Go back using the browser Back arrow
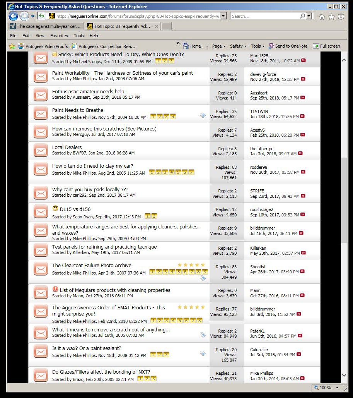Screen dimensions: 353x398 13,16
